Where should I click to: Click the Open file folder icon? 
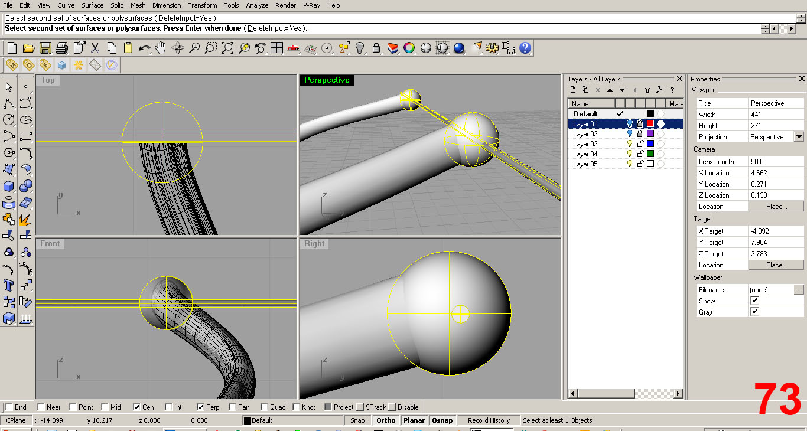tap(28, 48)
